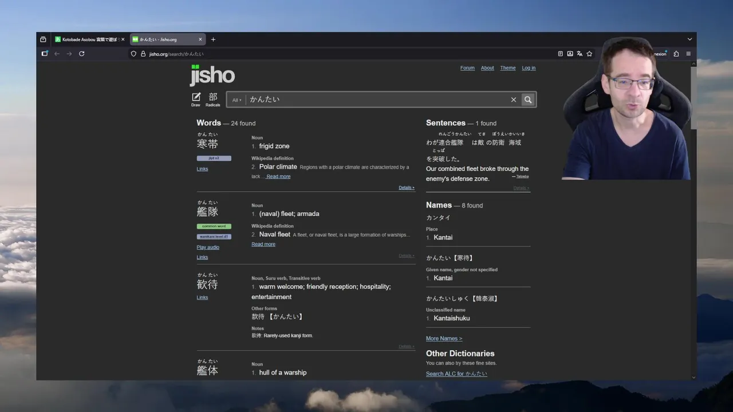The width and height of the screenshot is (733, 412).
Task: Bookmark page with star icon
Action: pyautogui.click(x=589, y=54)
